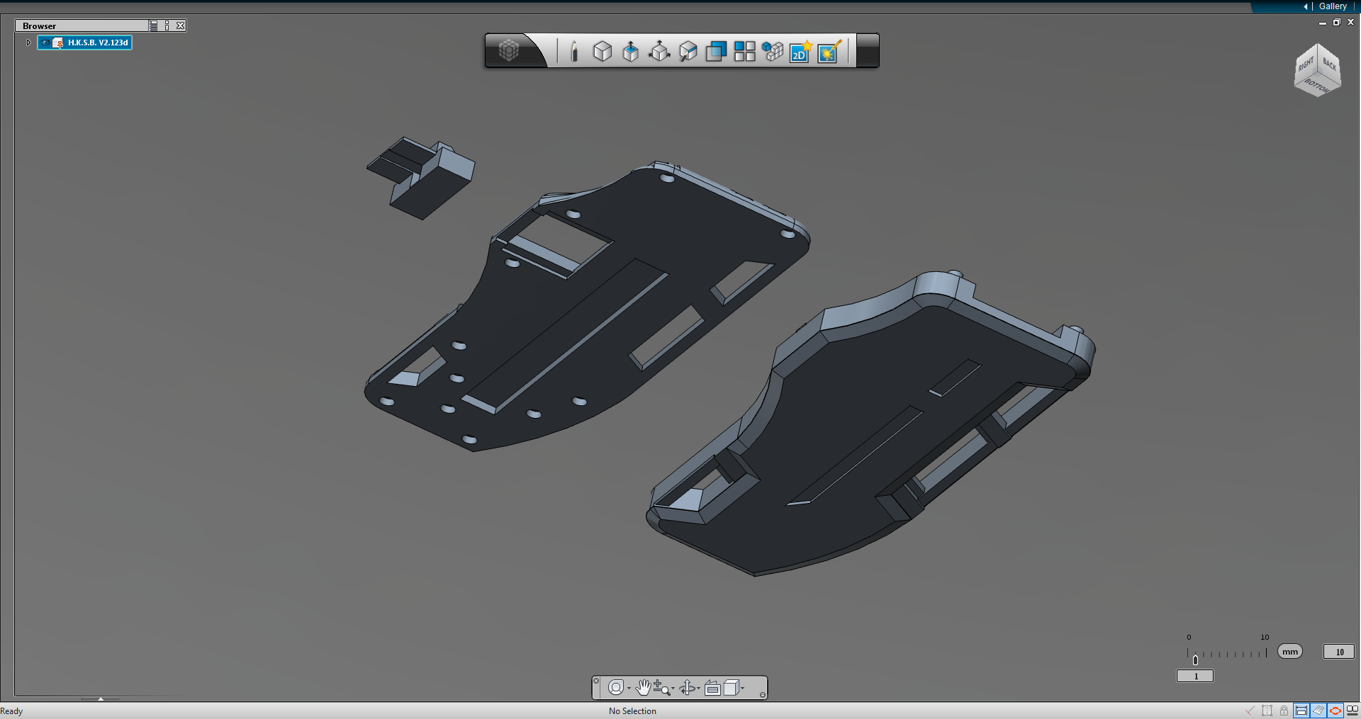
Task: Open the snapshot render wand tool
Action: coord(829,51)
